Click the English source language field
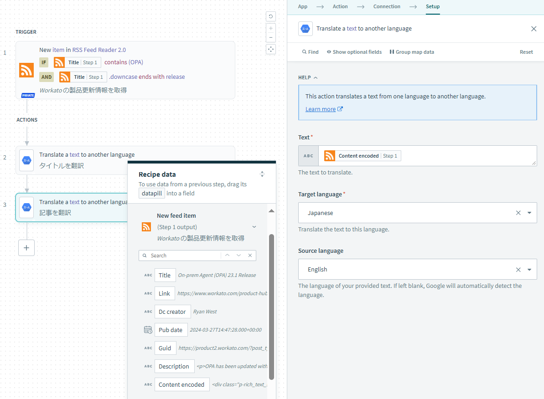Screen dimensions: 544x399 417,269
